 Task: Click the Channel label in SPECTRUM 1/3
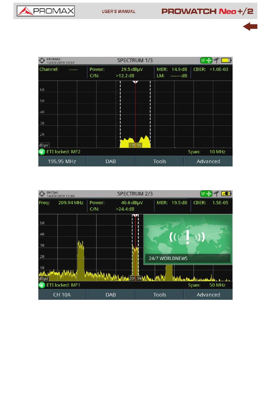click(x=49, y=69)
